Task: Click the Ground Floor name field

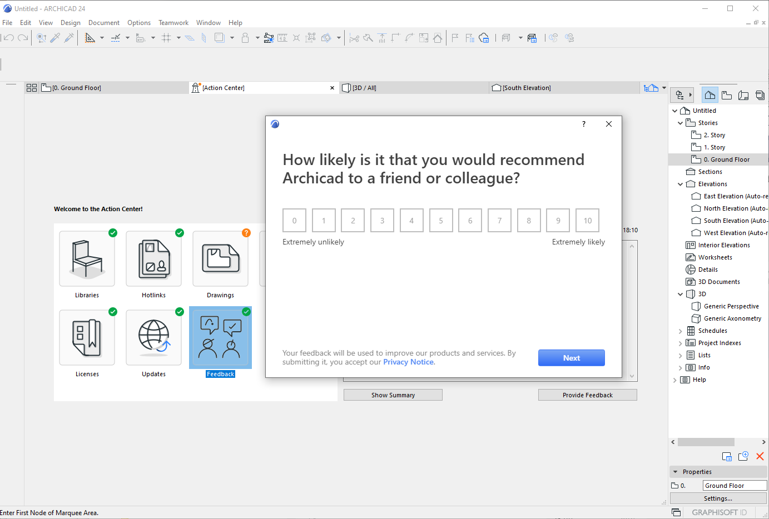Action: point(734,486)
